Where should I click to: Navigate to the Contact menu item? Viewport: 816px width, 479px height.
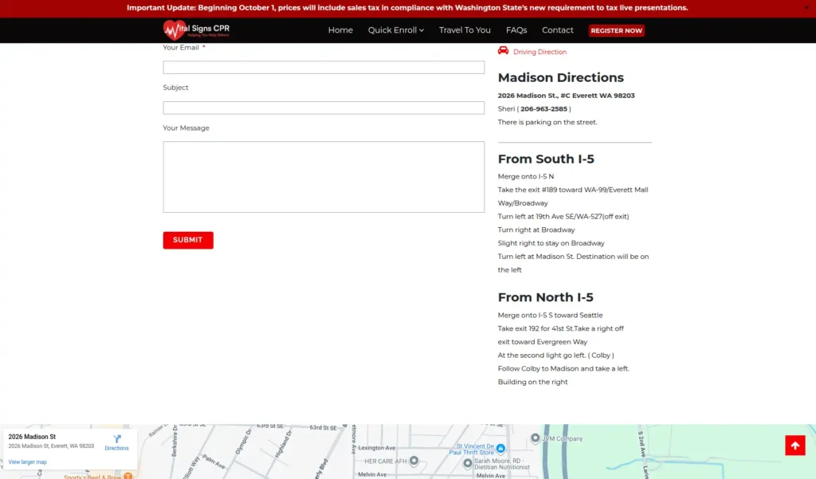[558, 30]
